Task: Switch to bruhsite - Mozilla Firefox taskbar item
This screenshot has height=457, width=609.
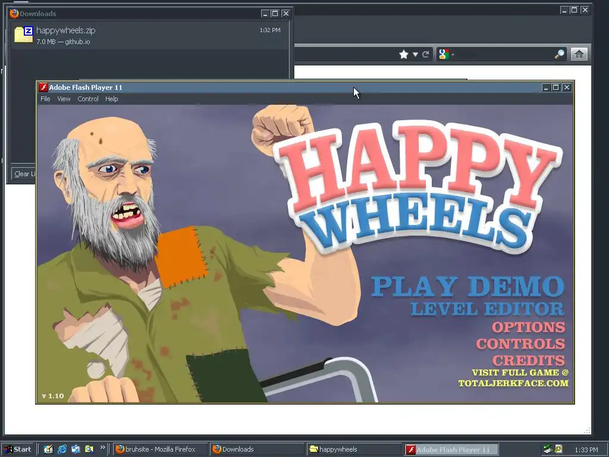Action: pos(161,449)
